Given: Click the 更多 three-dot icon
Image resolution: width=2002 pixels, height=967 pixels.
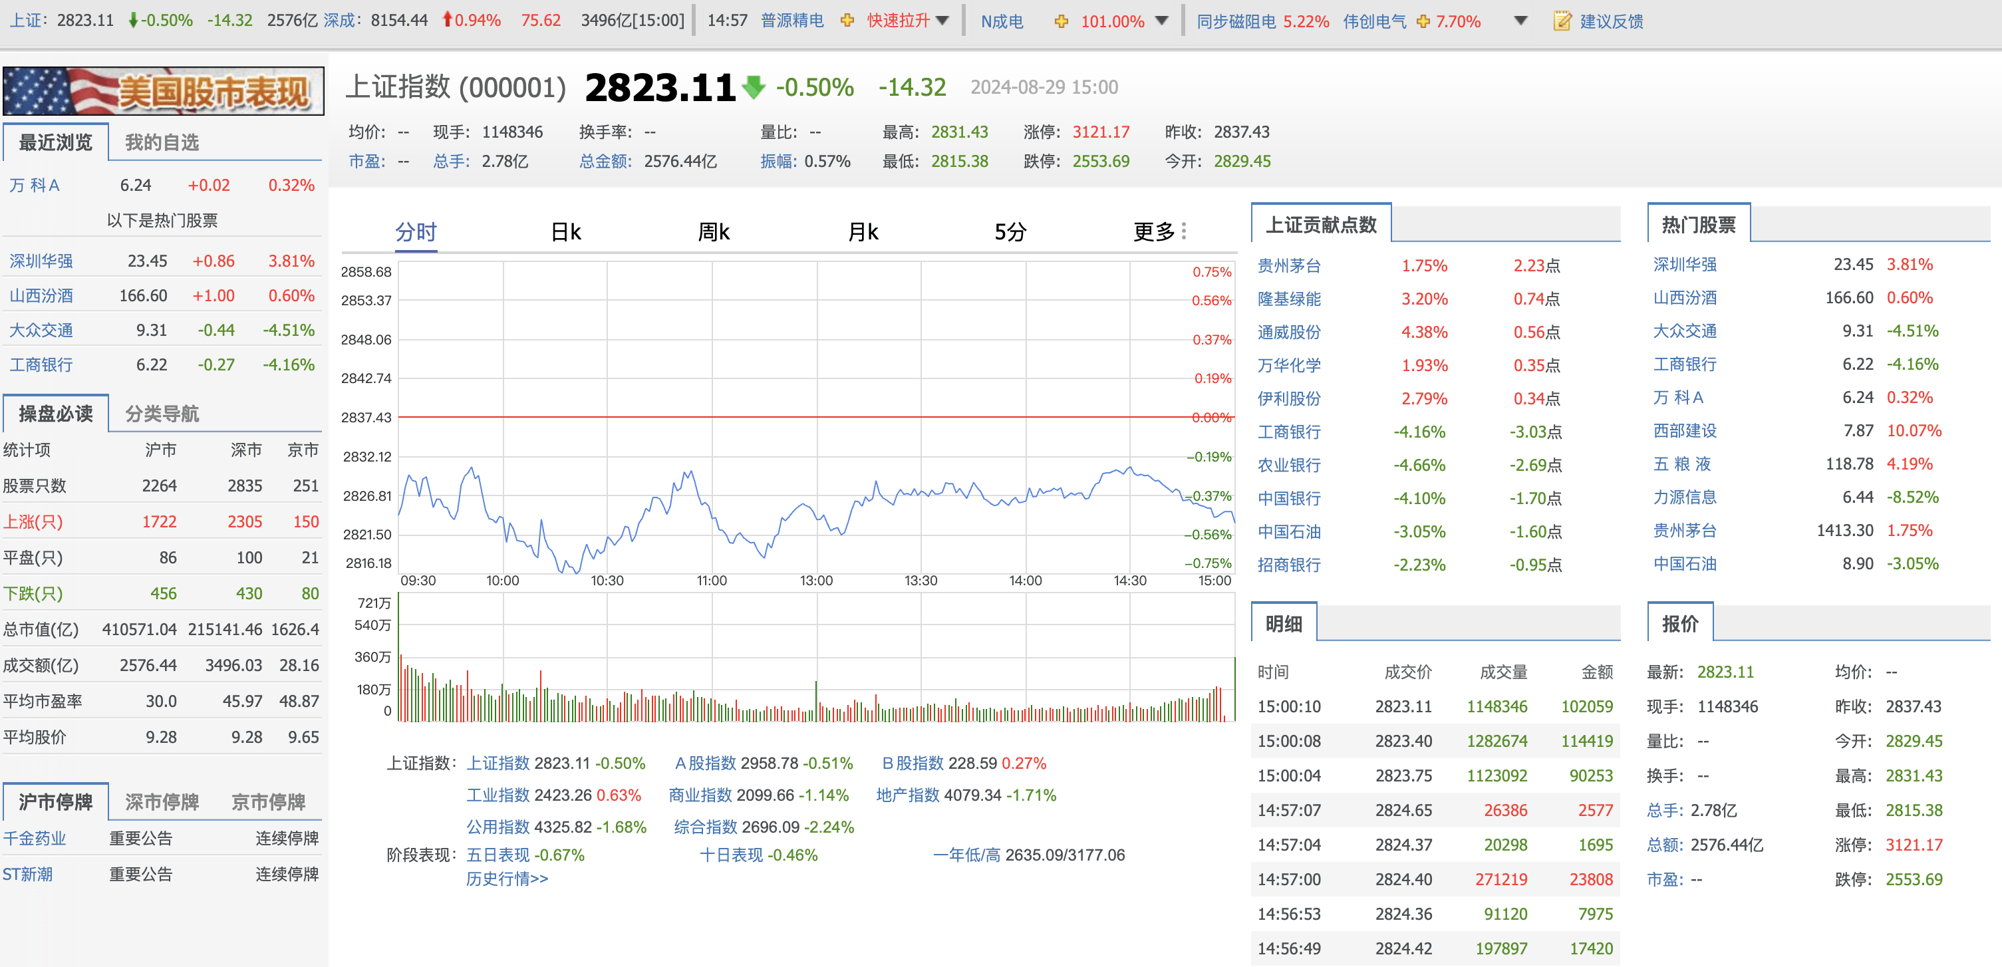Looking at the screenshot, I should [x=1184, y=231].
